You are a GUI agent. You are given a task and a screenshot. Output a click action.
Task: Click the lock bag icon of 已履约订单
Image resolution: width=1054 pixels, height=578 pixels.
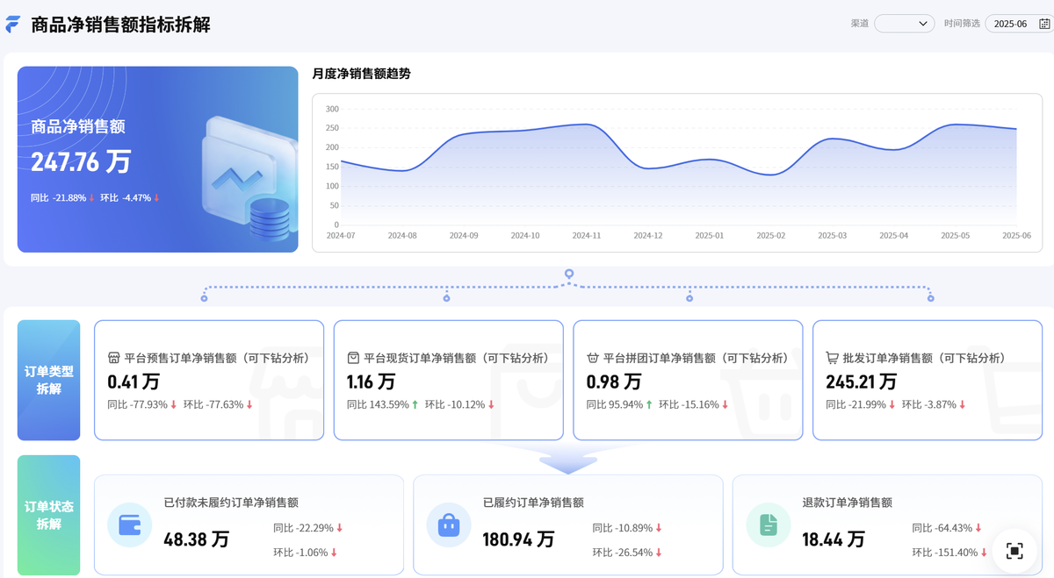coord(449,525)
